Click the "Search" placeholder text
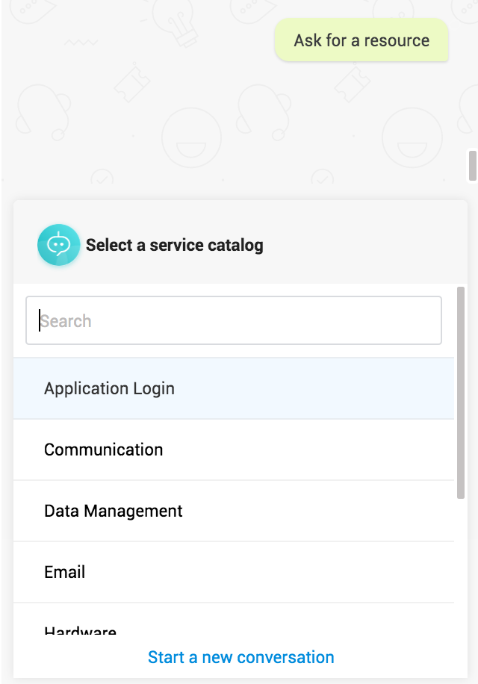This screenshot has width=478, height=684. point(66,321)
